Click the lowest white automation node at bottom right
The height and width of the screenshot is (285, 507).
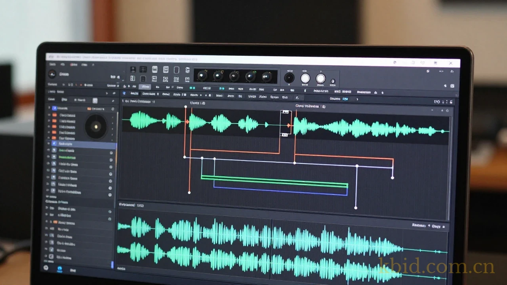click(x=356, y=208)
